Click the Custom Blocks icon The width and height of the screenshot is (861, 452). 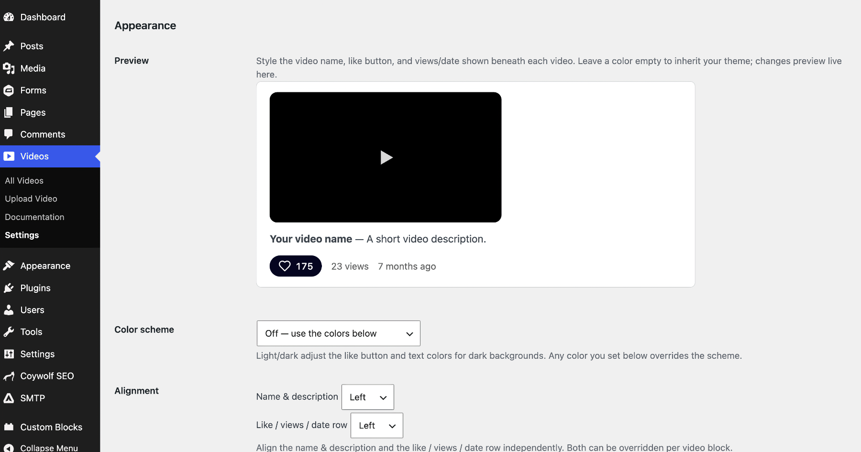tap(9, 427)
